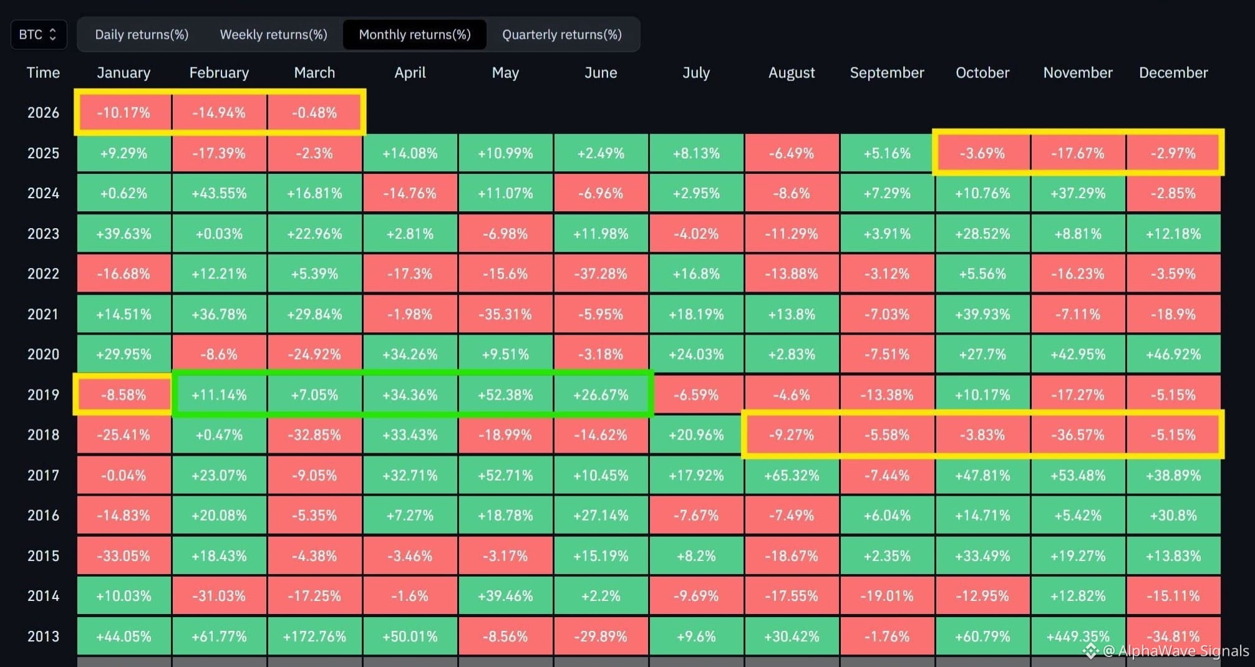Image resolution: width=1255 pixels, height=667 pixels.
Task: Click the -9.27% cell for August 2018
Action: [792, 434]
